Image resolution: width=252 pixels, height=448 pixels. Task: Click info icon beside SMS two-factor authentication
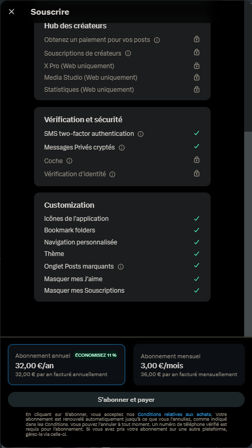(140, 134)
